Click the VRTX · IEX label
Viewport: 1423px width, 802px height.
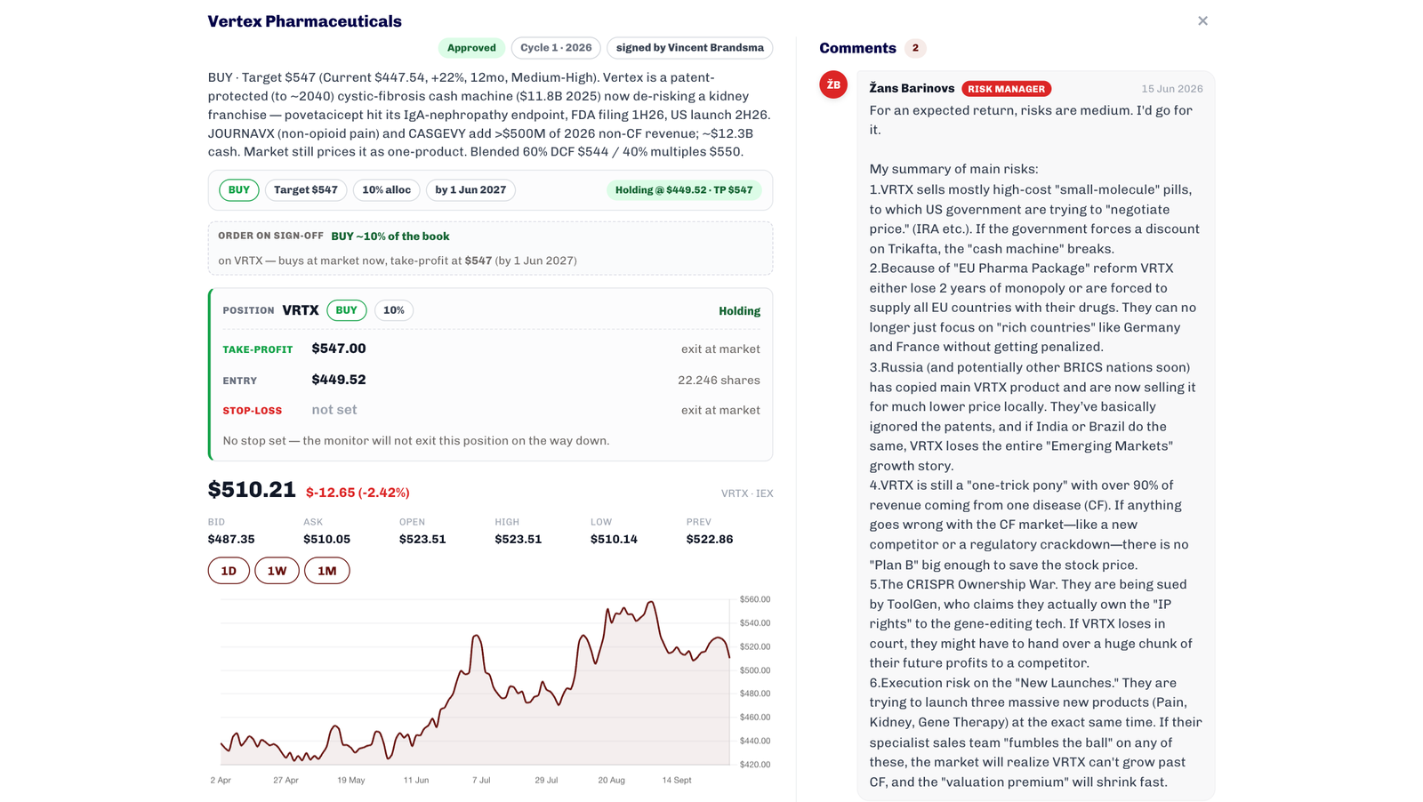click(747, 493)
